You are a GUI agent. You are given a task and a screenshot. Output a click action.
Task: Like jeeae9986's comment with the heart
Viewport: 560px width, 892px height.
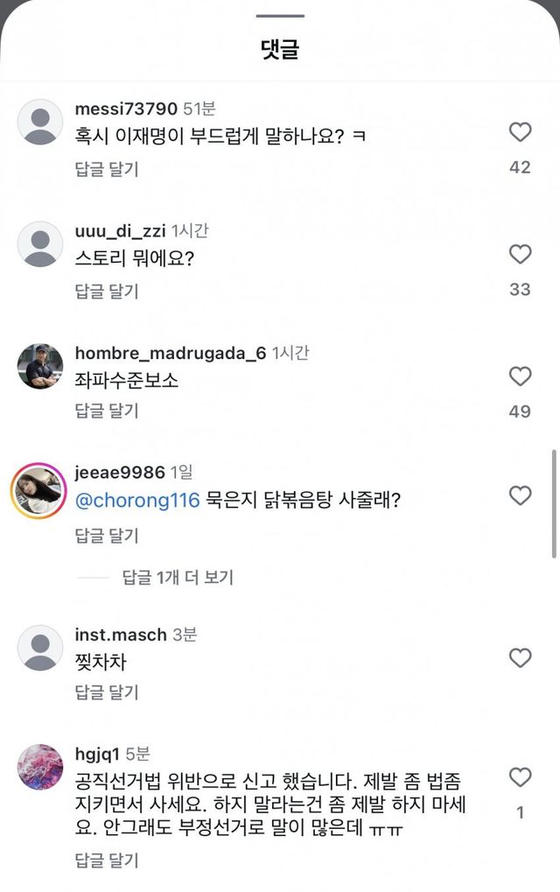520,496
